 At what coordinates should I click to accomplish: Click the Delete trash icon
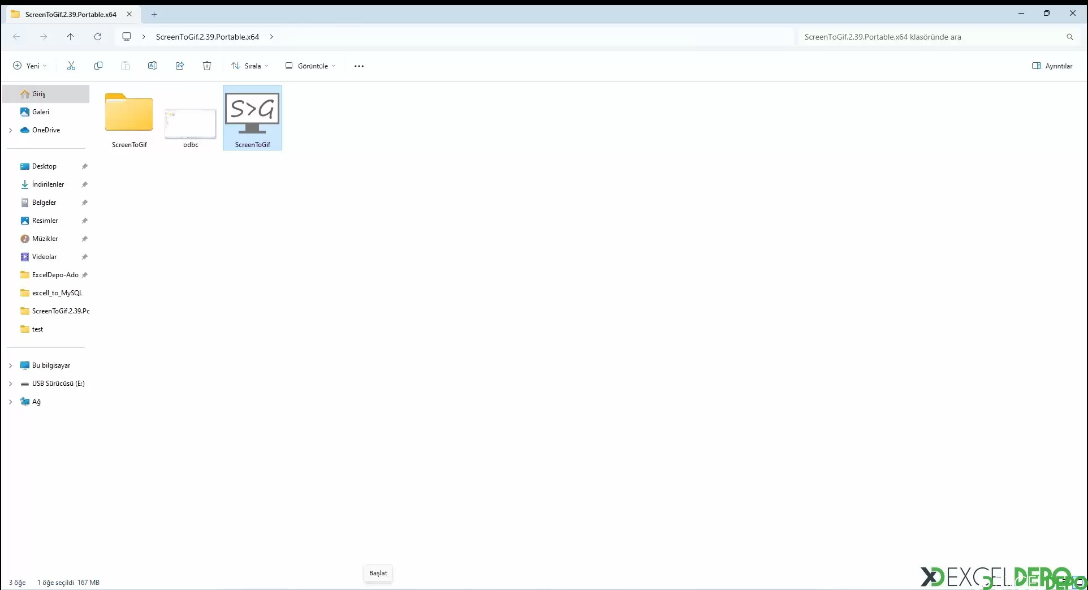[x=207, y=66]
